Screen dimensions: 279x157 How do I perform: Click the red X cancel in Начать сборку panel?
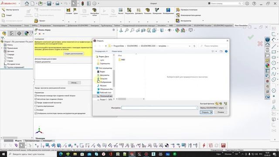tap(40, 34)
